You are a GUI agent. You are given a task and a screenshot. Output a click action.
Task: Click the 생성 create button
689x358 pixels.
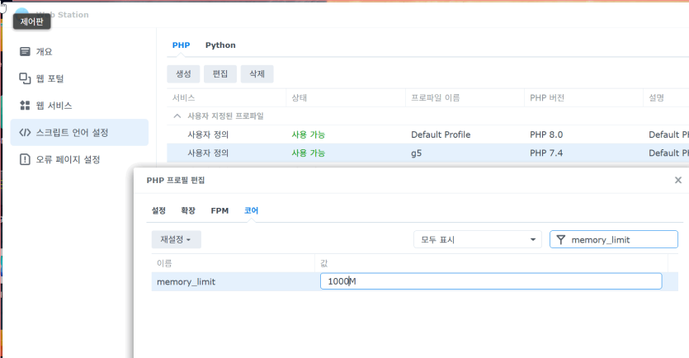click(183, 73)
